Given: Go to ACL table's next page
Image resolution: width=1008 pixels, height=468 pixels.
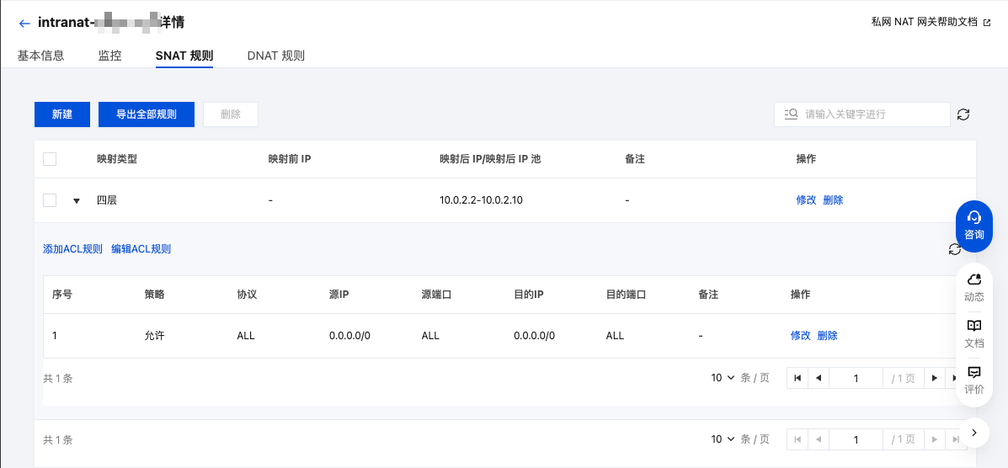Looking at the screenshot, I should (x=934, y=379).
